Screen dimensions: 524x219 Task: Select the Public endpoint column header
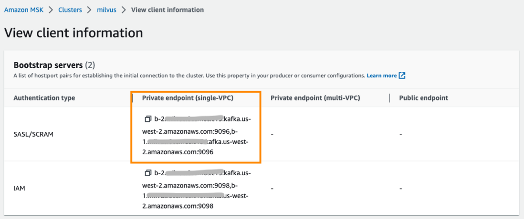[x=423, y=98]
